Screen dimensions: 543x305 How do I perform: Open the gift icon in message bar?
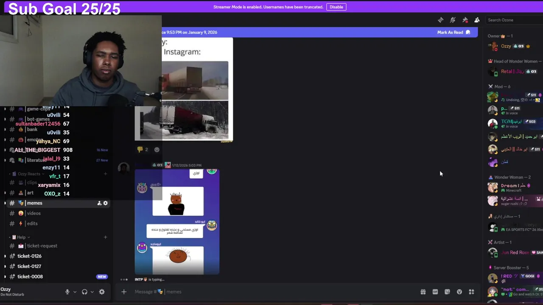click(423, 291)
